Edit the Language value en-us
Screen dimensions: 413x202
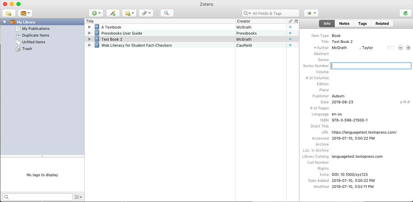[337, 114]
